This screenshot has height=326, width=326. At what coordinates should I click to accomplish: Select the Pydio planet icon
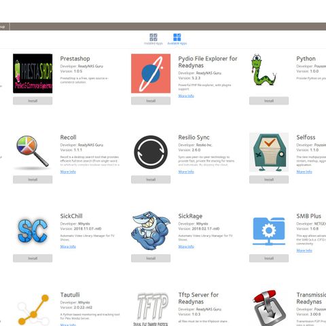point(151,73)
